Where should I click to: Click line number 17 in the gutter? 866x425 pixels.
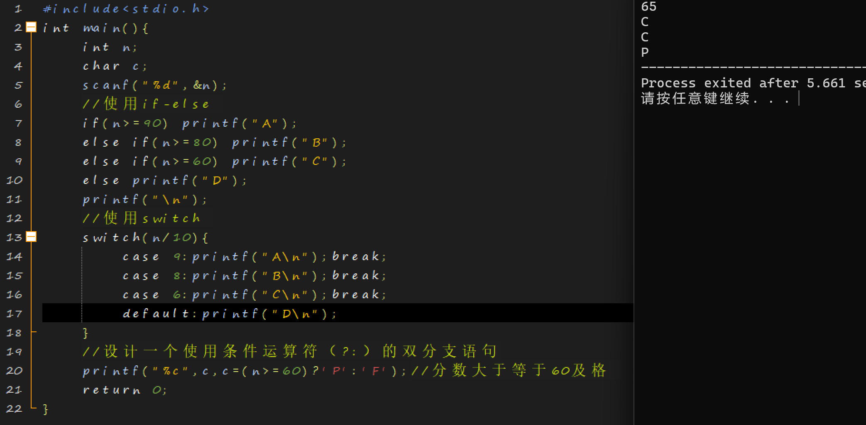14,314
